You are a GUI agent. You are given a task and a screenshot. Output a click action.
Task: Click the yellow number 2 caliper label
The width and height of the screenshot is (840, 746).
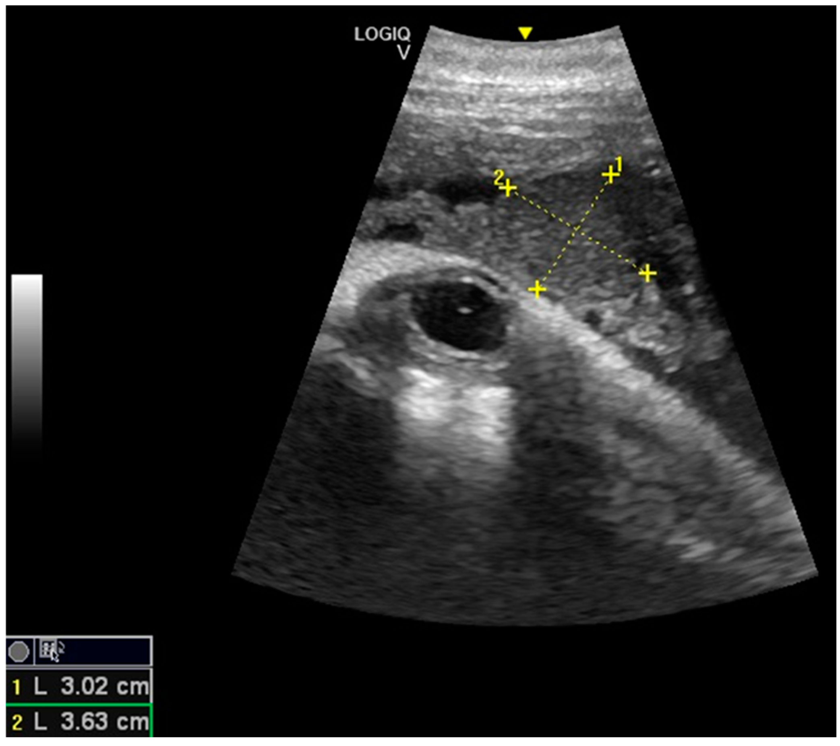(499, 177)
